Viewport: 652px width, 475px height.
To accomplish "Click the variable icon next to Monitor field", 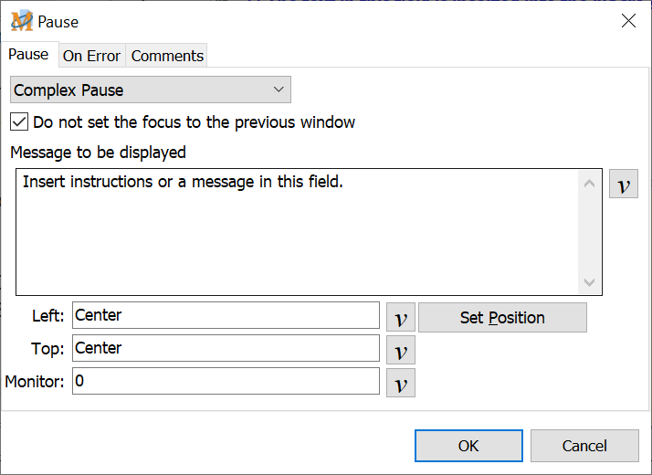I will tap(401, 383).
